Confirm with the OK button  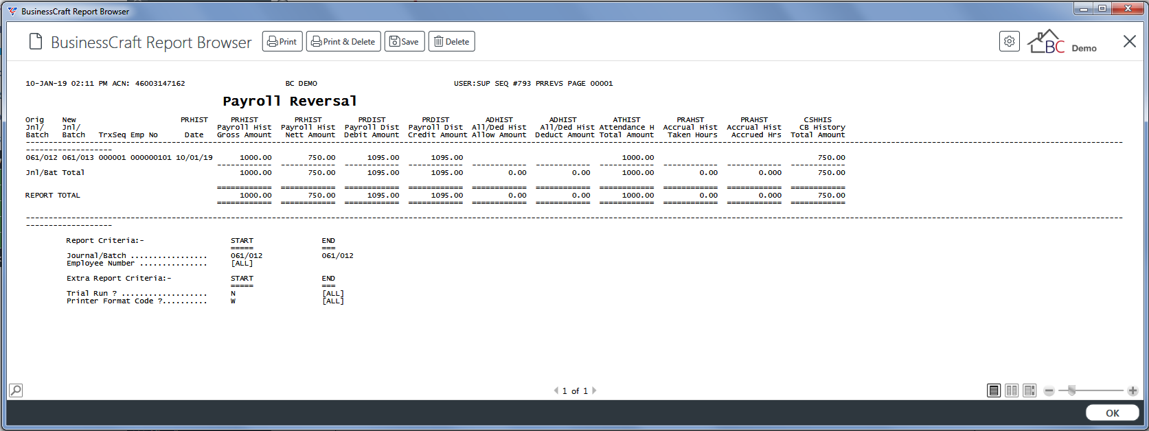[1113, 412]
